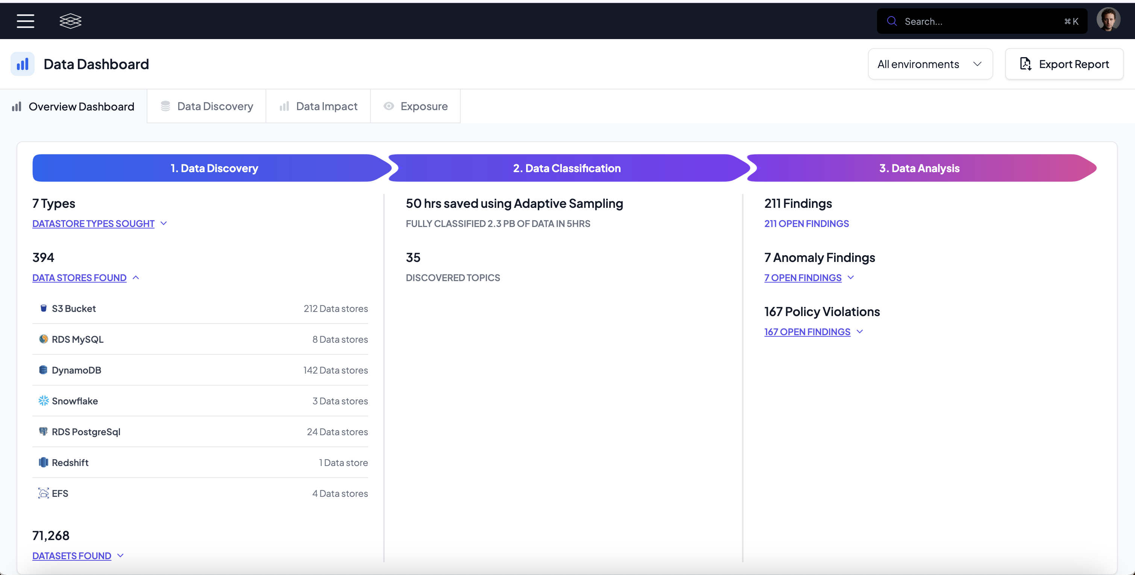Switch to the Data Impact tab
The height and width of the screenshot is (575, 1135).
[x=318, y=106]
